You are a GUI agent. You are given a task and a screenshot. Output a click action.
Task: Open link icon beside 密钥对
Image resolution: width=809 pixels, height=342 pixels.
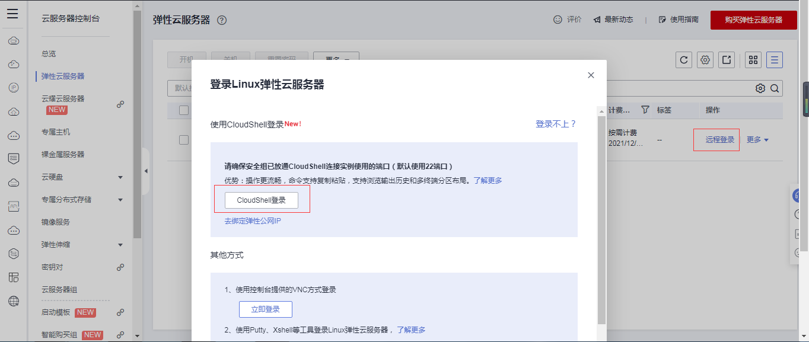point(120,267)
